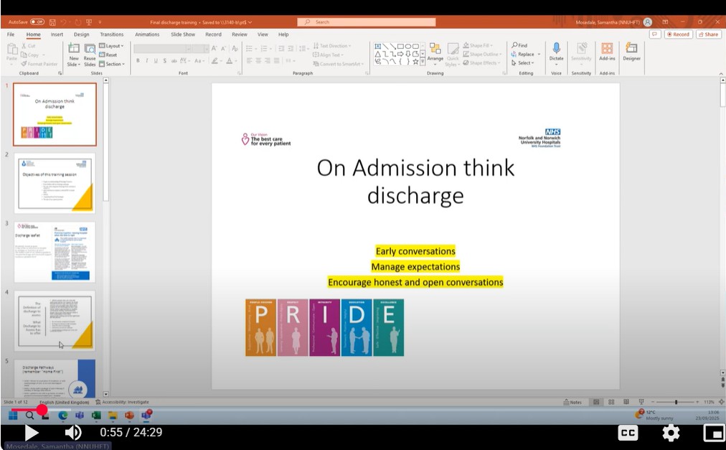
Task: Click the Add-ins icon in the ribbon
Action: (607, 49)
